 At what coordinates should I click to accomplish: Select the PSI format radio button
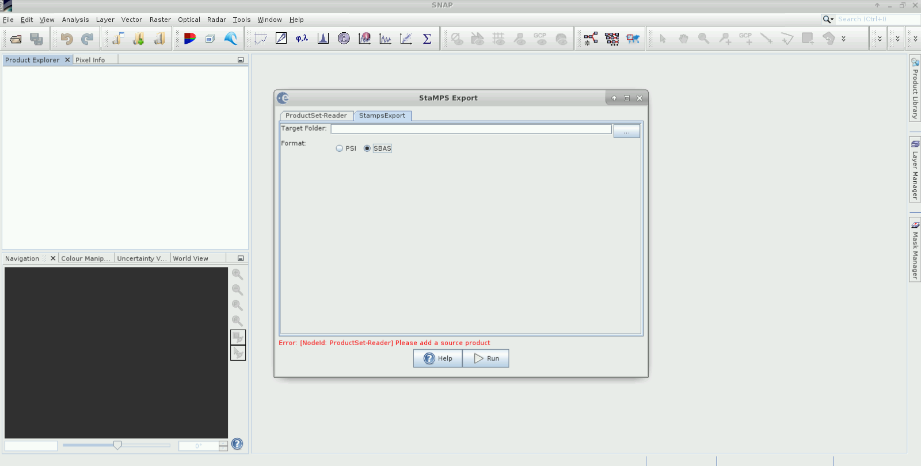pos(340,148)
